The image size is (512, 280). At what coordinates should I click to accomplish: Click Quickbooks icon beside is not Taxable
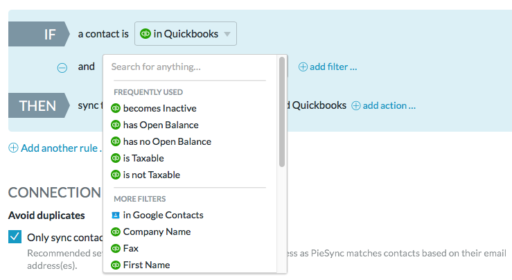tap(116, 175)
